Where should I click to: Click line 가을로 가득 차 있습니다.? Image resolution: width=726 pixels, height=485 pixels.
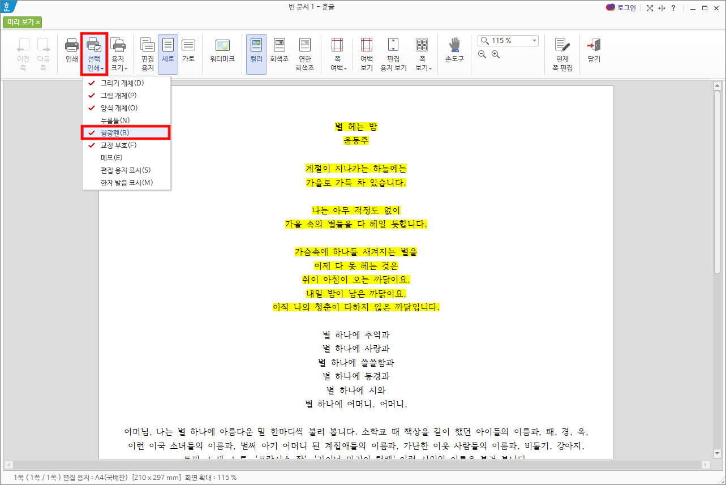356,182
